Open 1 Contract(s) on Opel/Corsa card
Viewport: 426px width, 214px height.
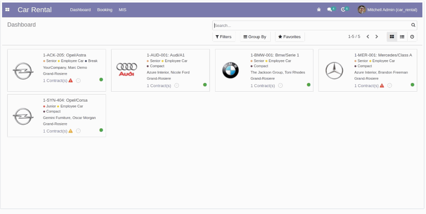55,131
